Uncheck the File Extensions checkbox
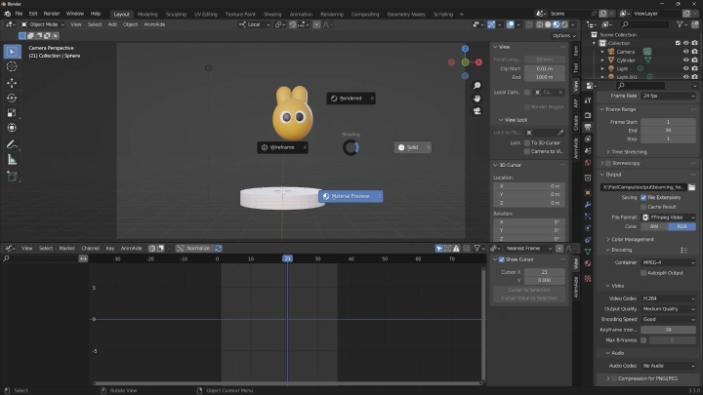This screenshot has width=703, height=395. pos(643,197)
